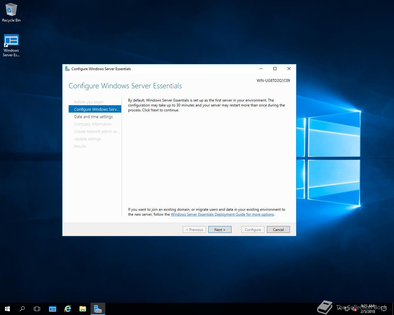Maximize the configuration wizard window
This screenshot has height=315, width=394.
click(x=275, y=69)
